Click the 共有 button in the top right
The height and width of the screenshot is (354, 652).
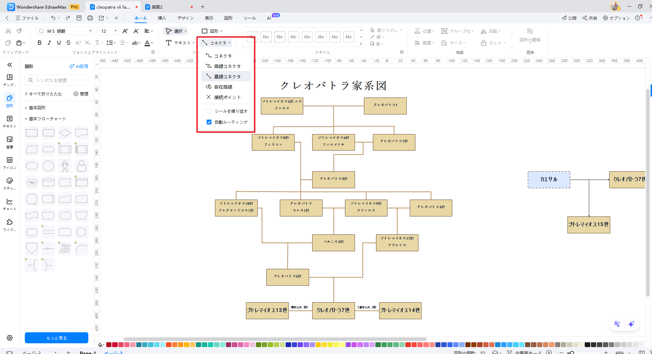[590, 18]
